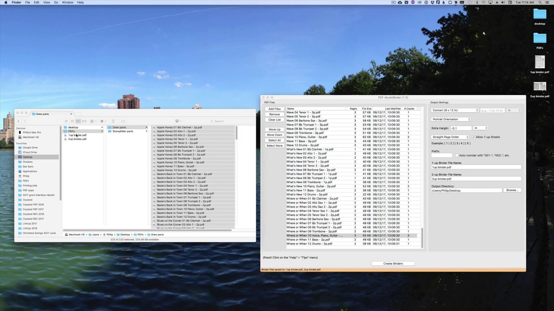The width and height of the screenshot is (554, 311).
Task: Open Portrait Orientation dropdown
Action: coord(451,120)
